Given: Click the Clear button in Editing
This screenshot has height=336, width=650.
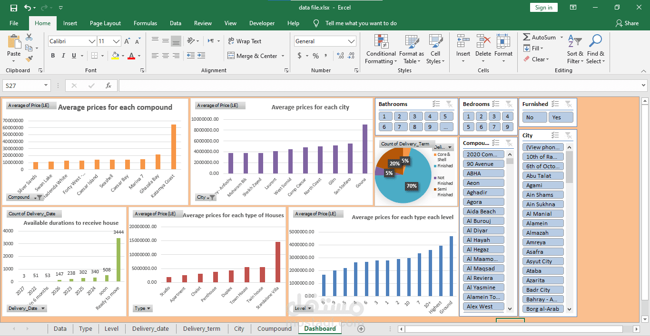Looking at the screenshot, I should click(x=536, y=59).
